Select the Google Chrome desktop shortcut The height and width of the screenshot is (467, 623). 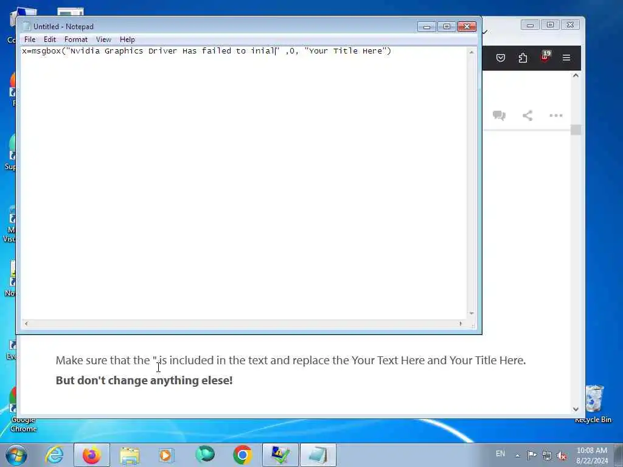pos(23,410)
